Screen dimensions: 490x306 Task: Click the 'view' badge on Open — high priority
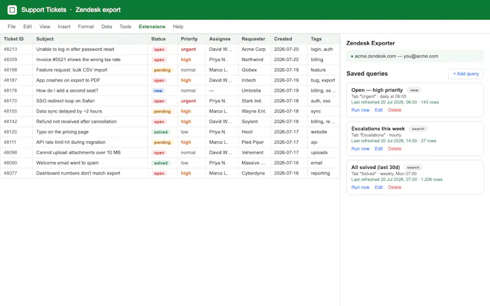coord(414,90)
